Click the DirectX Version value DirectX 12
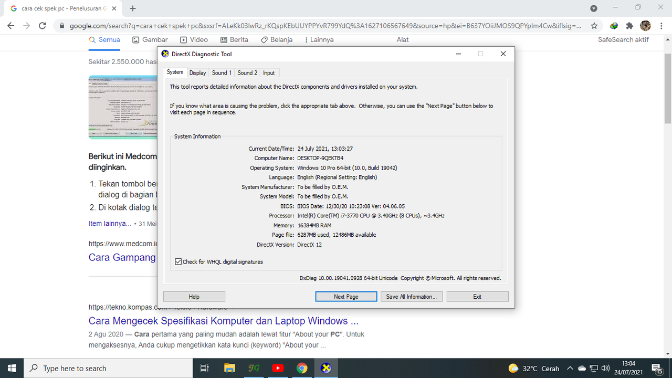The image size is (672, 378). pos(309,245)
